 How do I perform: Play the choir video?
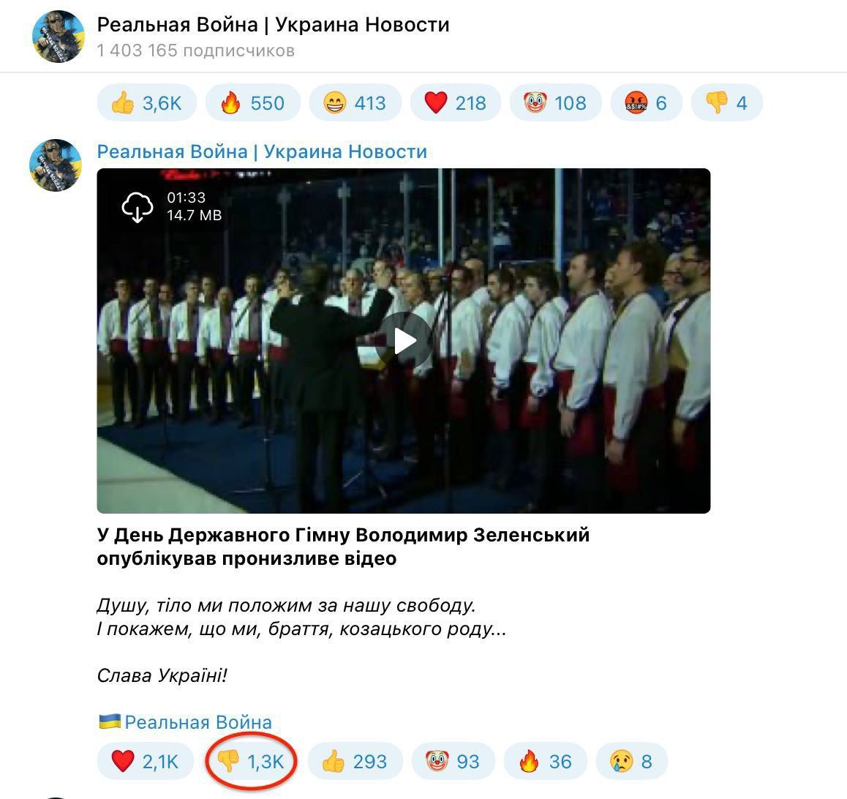pyautogui.click(x=404, y=342)
